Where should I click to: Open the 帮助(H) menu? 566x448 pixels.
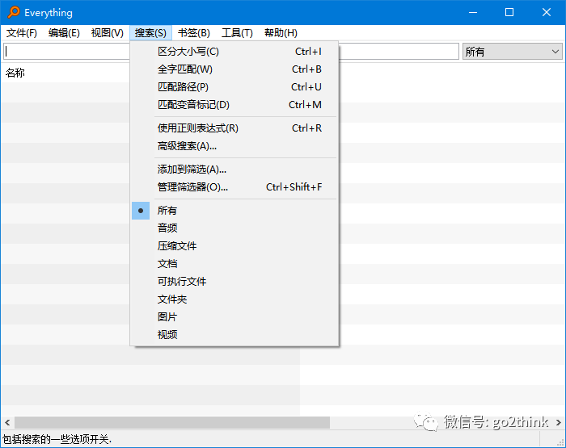[x=281, y=33]
